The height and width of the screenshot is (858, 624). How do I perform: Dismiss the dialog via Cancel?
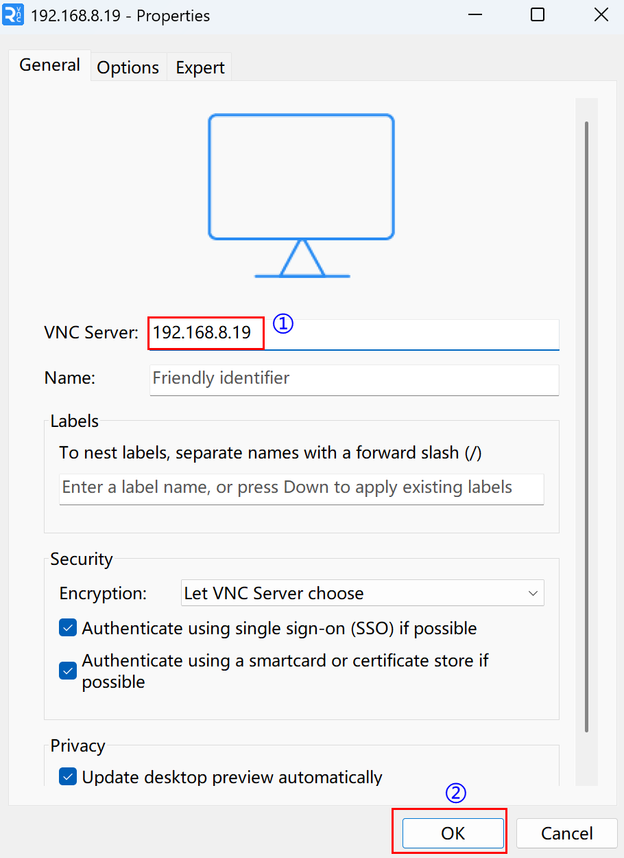567,833
